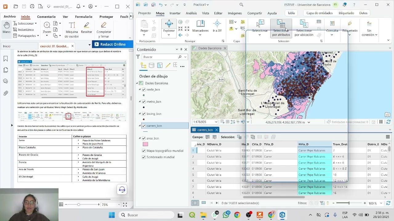This screenshot has height=221, width=394.
Task: Open the Insertar ribbon tab
Action: 175,13
